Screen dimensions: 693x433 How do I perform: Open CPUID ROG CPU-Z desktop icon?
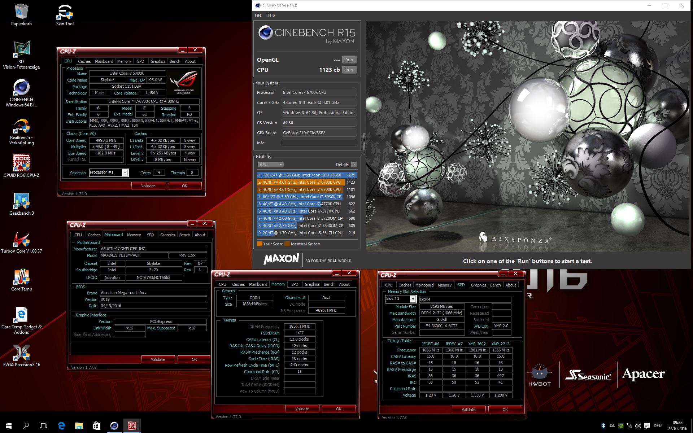pyautogui.click(x=21, y=166)
